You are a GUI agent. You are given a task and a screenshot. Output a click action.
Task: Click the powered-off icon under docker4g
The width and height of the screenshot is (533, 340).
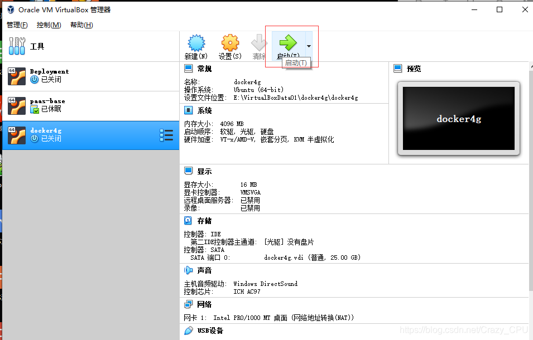[35, 138]
